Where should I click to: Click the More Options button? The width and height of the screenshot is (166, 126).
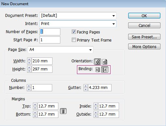point(144,46)
